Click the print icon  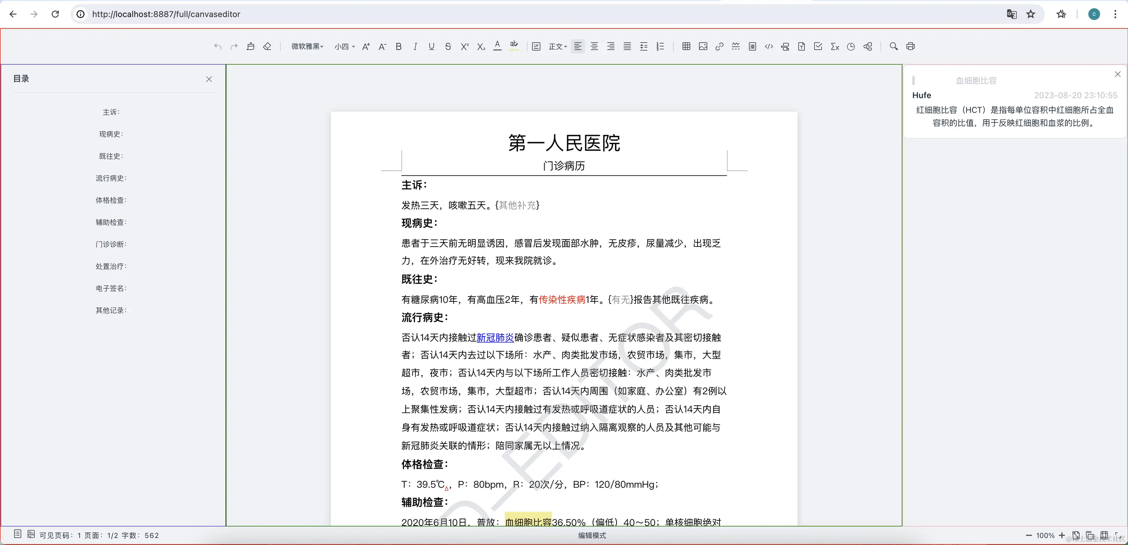coord(911,46)
